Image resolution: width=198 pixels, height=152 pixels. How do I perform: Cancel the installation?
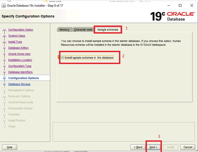tap(188, 147)
